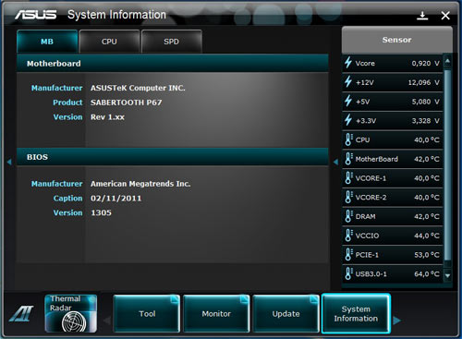This screenshot has width=462, height=339.
Task: Collapse the Sensor panel with its arrow
Action: coord(335,162)
